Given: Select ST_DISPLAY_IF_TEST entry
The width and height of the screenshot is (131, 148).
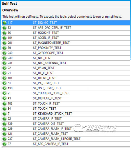Looking at the screenshot, I should coord(47,98).
